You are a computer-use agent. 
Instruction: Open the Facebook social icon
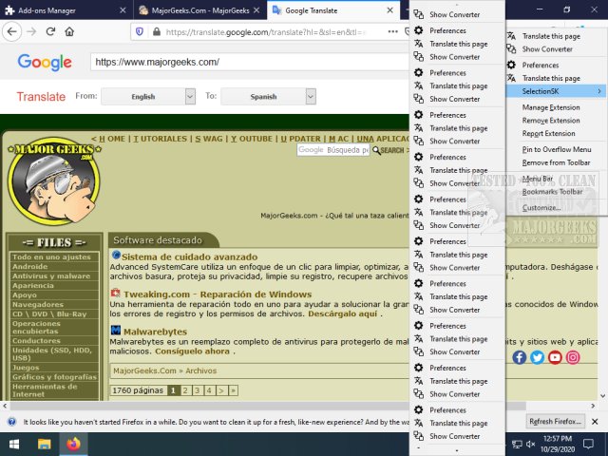(x=520, y=357)
